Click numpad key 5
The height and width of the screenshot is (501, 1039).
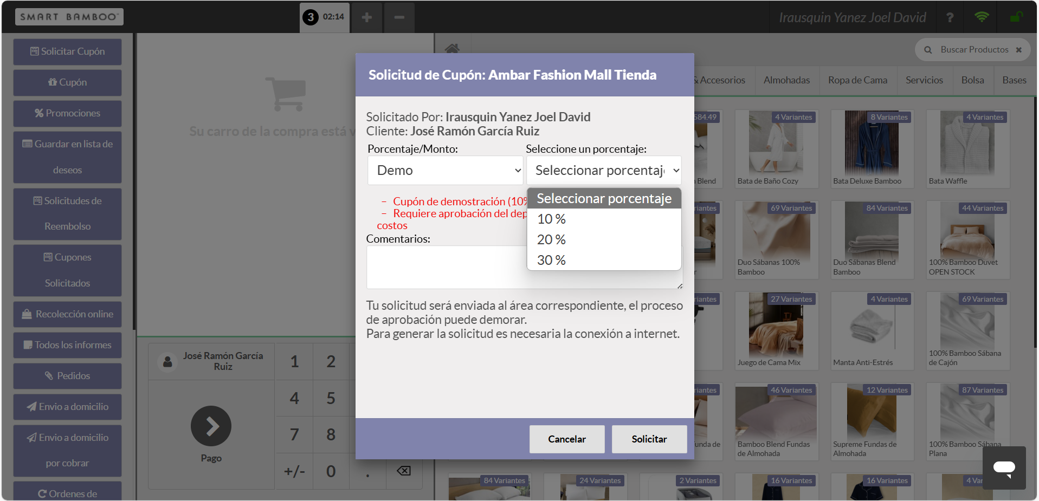[331, 398]
